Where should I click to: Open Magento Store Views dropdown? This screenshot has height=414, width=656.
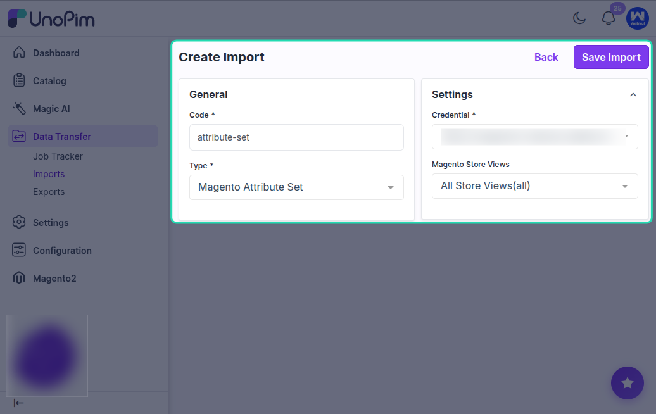tap(534, 186)
